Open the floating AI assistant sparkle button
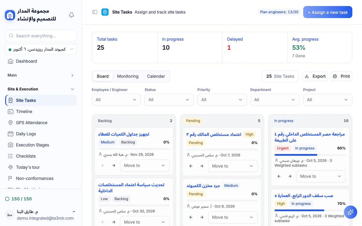Image resolution: width=362 pixels, height=226 pixels. coord(351,212)
